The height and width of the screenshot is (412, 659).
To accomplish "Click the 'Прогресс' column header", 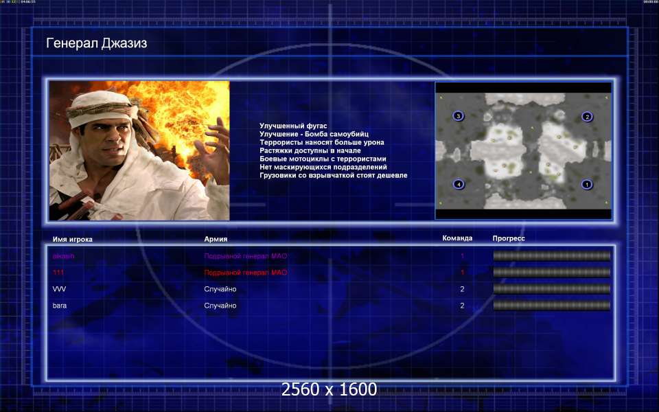I will click(x=509, y=238).
